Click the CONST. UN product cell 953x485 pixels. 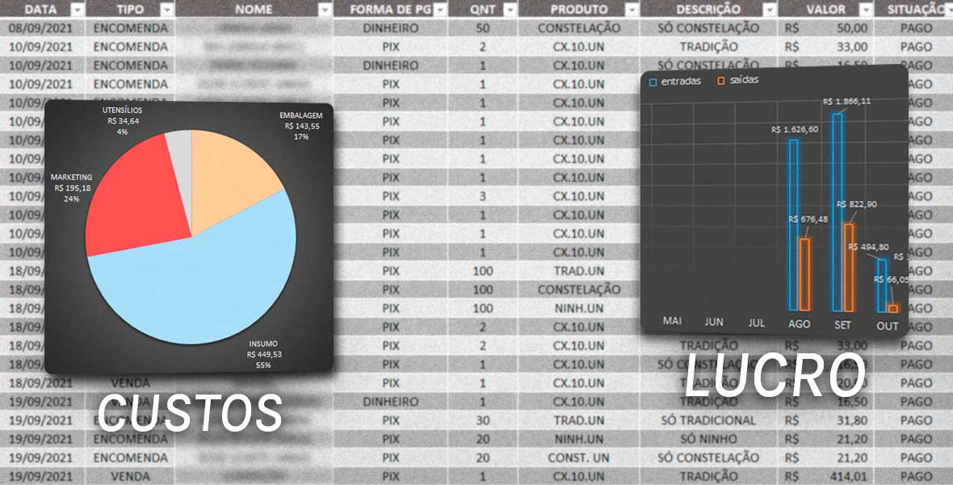click(578, 458)
